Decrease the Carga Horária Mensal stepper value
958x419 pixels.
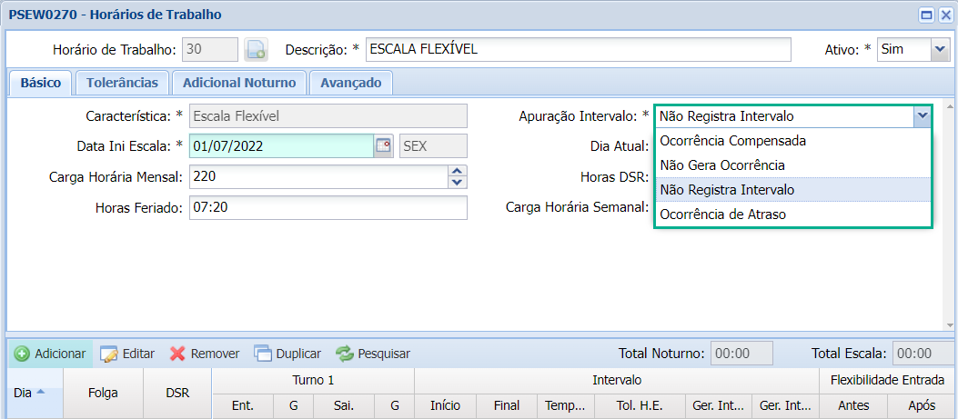458,182
